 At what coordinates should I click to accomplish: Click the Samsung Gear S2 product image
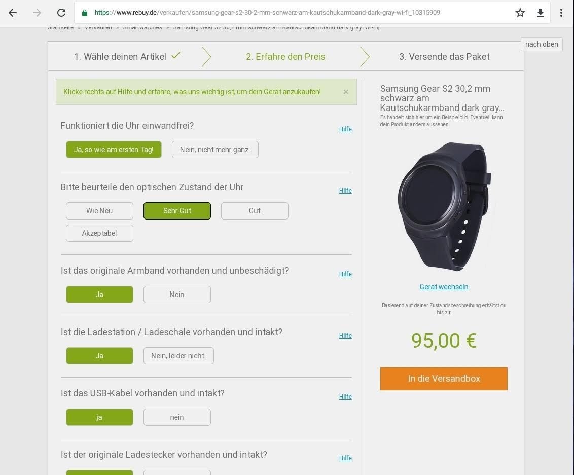[x=444, y=207]
